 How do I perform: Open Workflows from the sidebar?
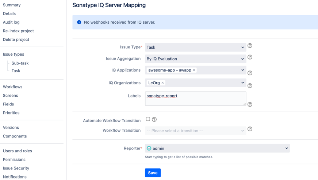pyautogui.click(x=13, y=87)
